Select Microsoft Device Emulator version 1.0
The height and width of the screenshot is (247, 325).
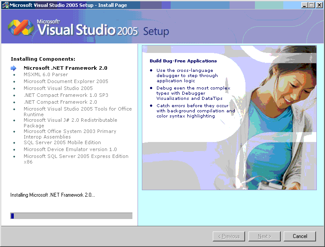coord(70,149)
